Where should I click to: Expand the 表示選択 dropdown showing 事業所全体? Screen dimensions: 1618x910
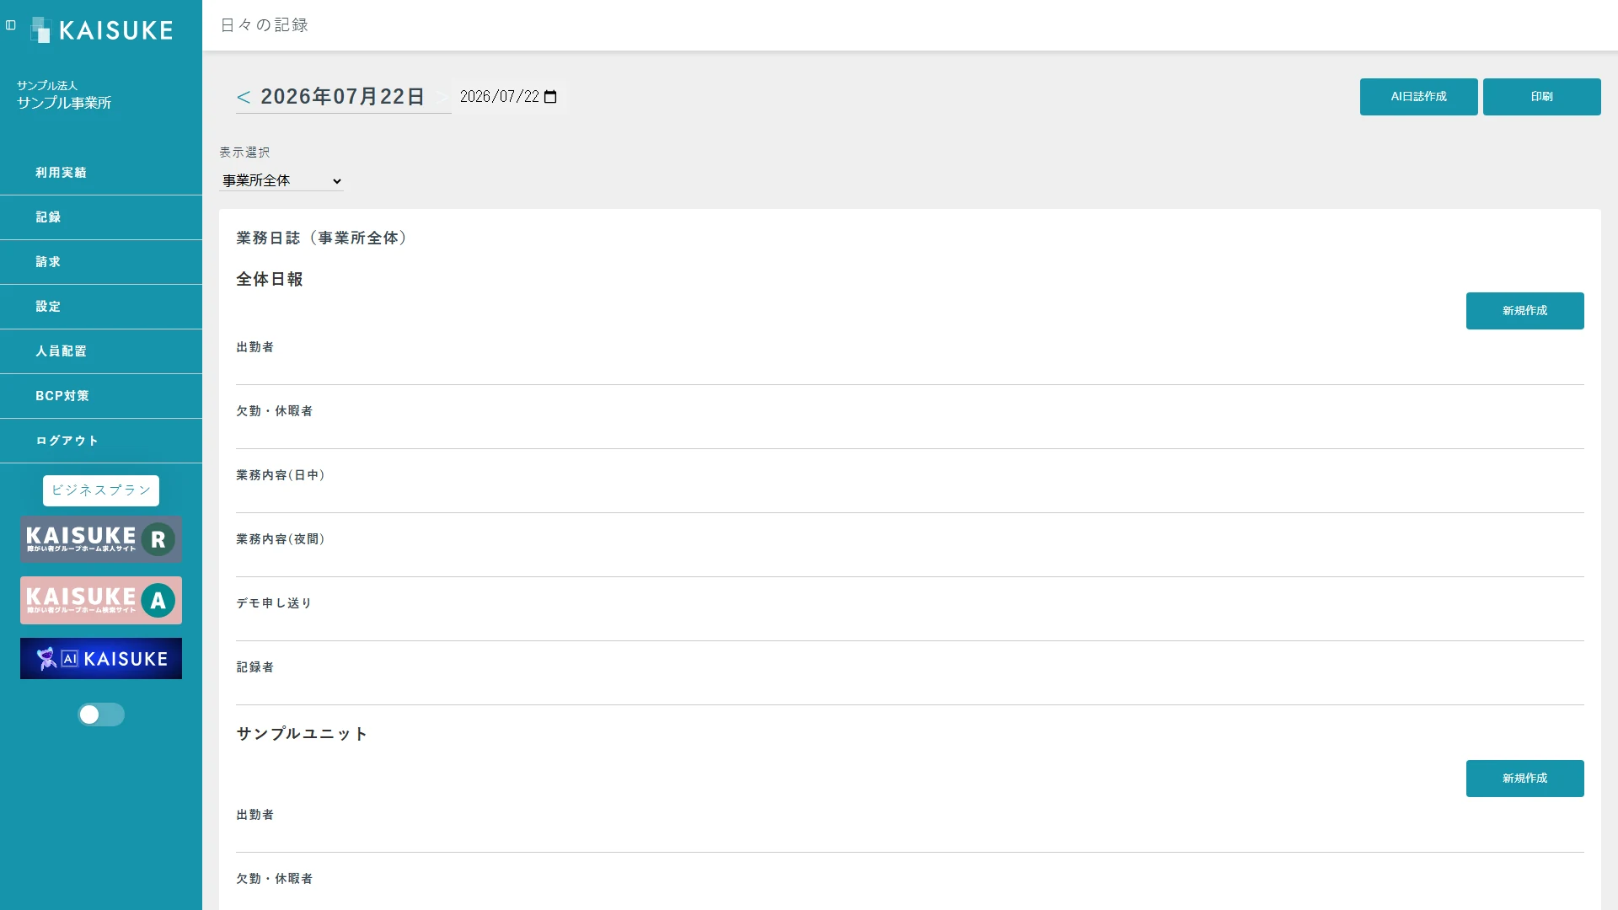(281, 180)
